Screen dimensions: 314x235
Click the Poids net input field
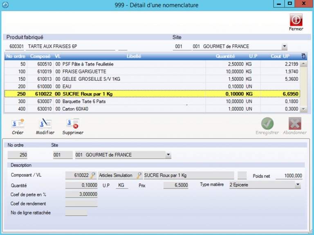pyautogui.click(x=289, y=176)
